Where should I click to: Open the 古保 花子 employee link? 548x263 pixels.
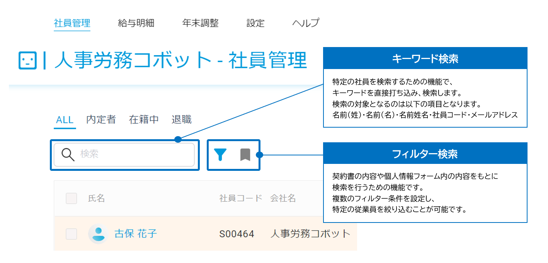136,234
